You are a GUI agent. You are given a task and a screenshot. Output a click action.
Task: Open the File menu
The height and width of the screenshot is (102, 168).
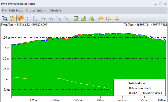click(x=4, y=10)
